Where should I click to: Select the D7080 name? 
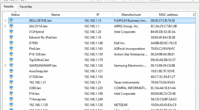click(x=33, y=43)
